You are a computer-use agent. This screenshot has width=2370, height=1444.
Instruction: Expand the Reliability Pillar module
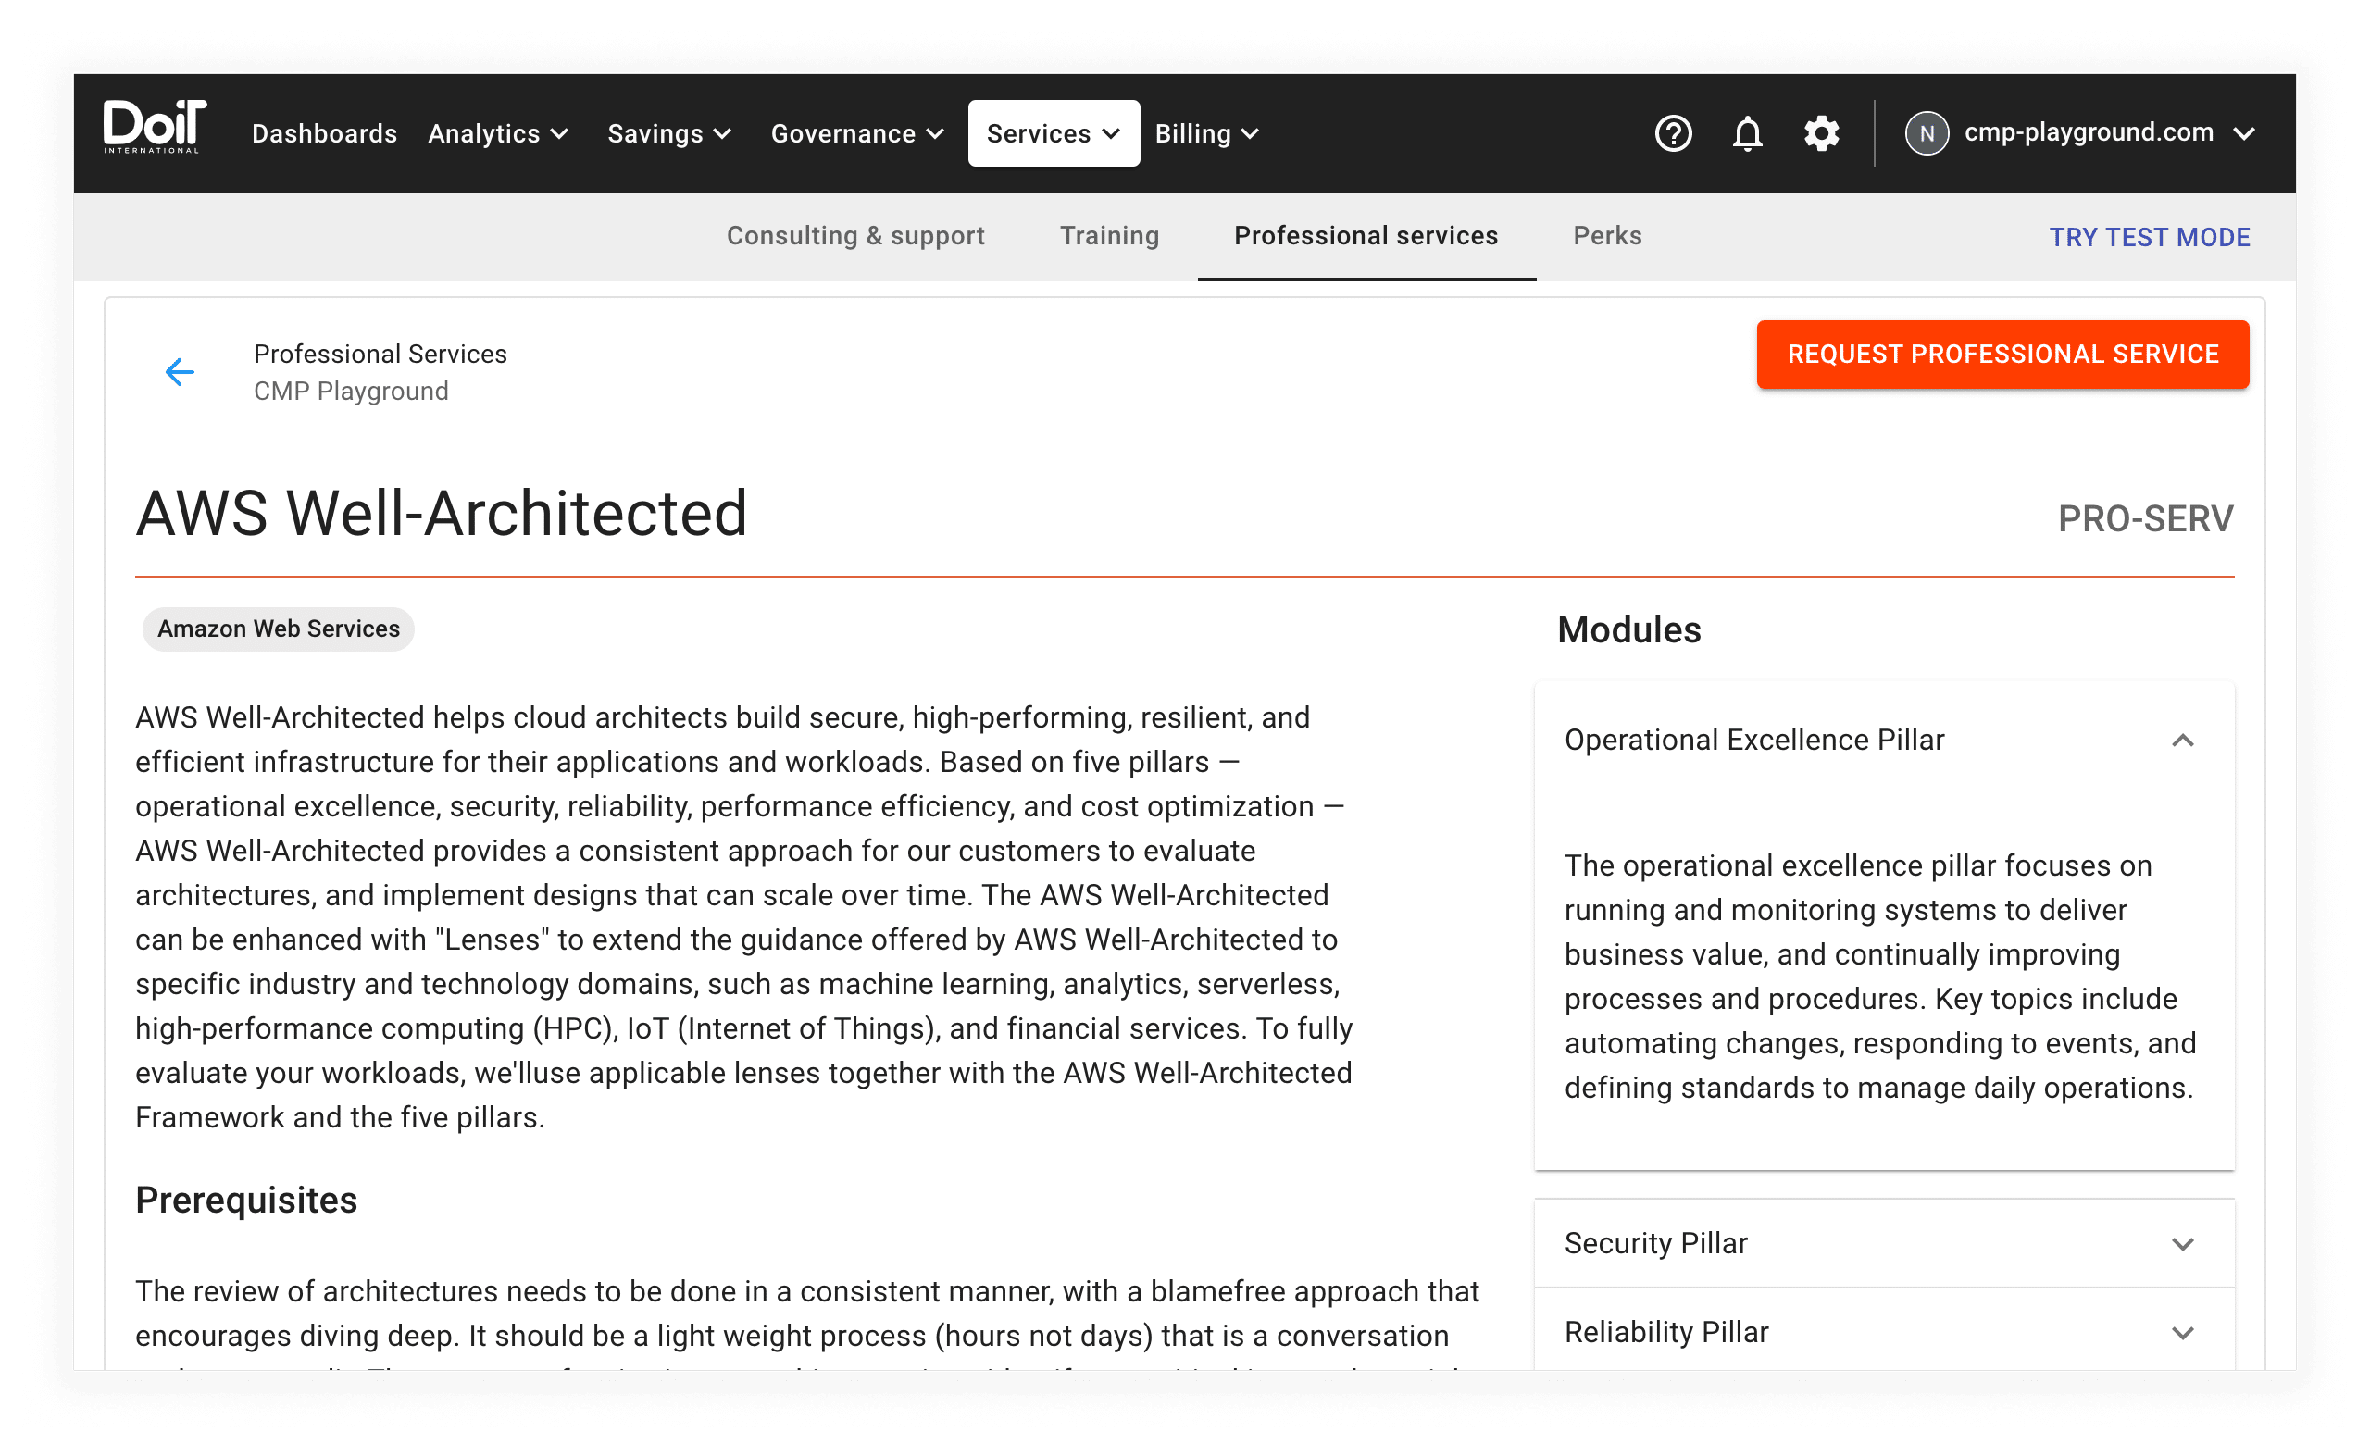point(2181,1333)
